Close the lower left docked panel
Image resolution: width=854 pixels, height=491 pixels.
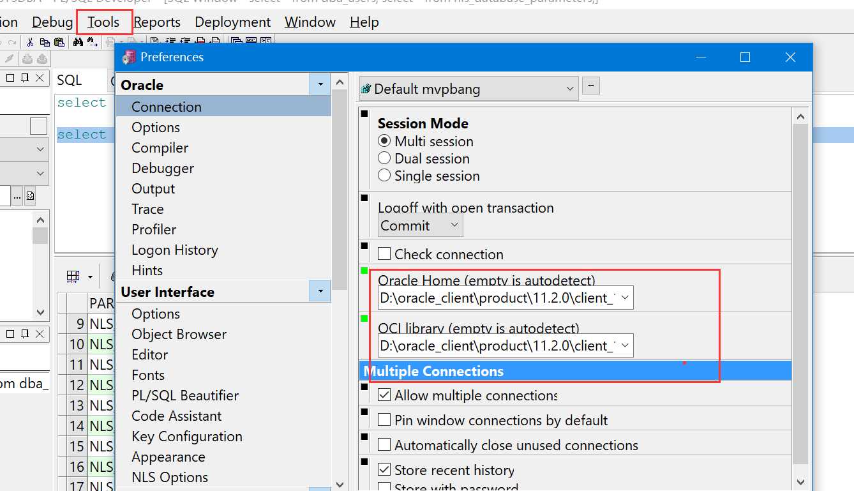[x=40, y=334]
